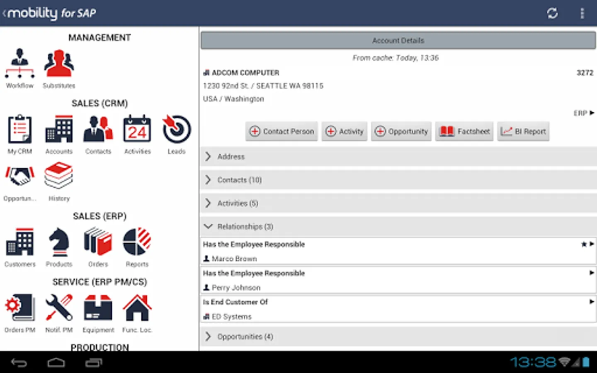Screen dimensions: 597x373
Task: Open the Factsheet button
Action: pyautogui.click(x=464, y=131)
